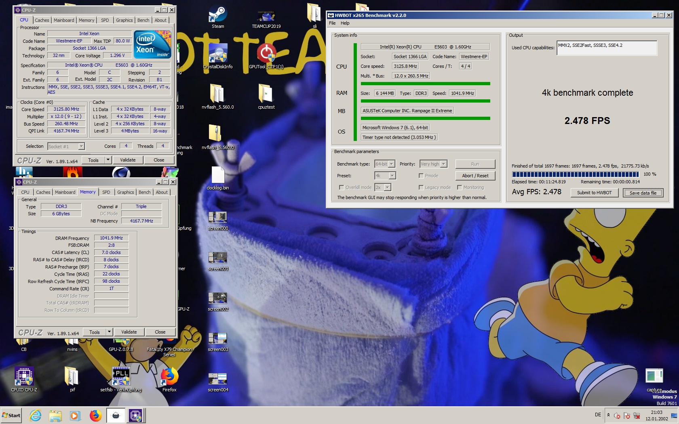Show hidden system tray icons

608,415
